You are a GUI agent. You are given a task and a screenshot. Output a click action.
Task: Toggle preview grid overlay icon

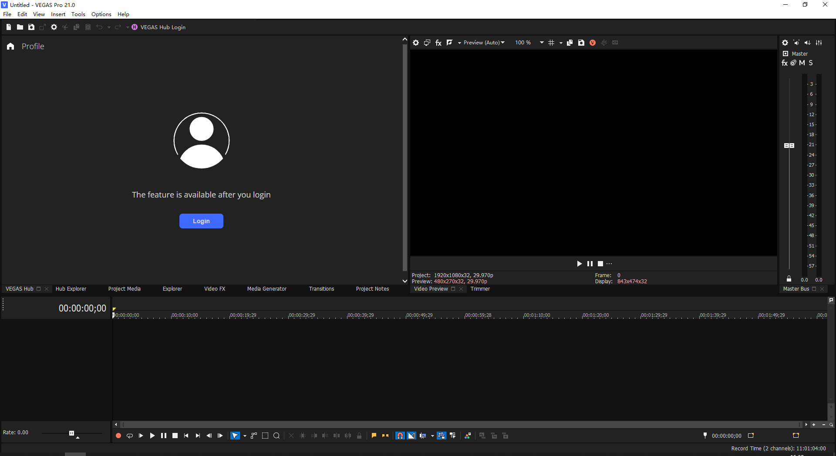tap(551, 43)
